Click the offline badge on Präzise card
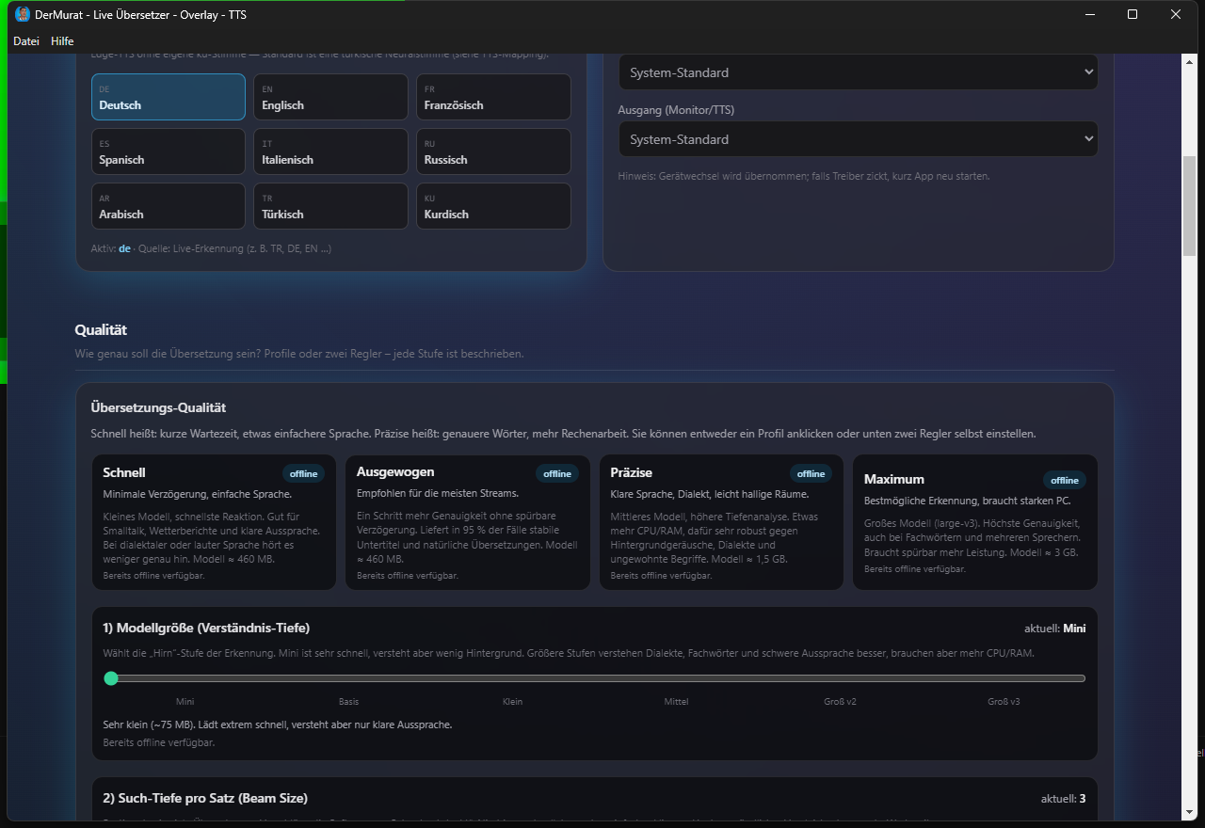Image resolution: width=1205 pixels, height=828 pixels. pyautogui.click(x=811, y=473)
